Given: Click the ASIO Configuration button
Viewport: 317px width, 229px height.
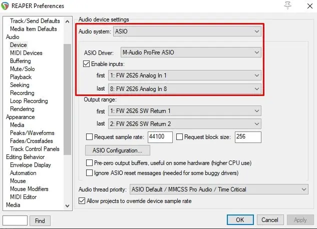Looking at the screenshot, I should click(118, 150).
